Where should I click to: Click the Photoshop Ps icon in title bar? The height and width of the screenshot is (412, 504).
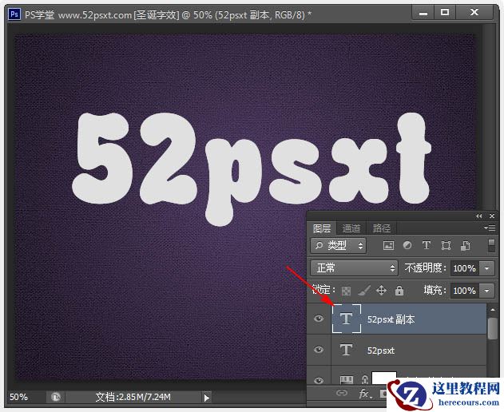click(14, 14)
